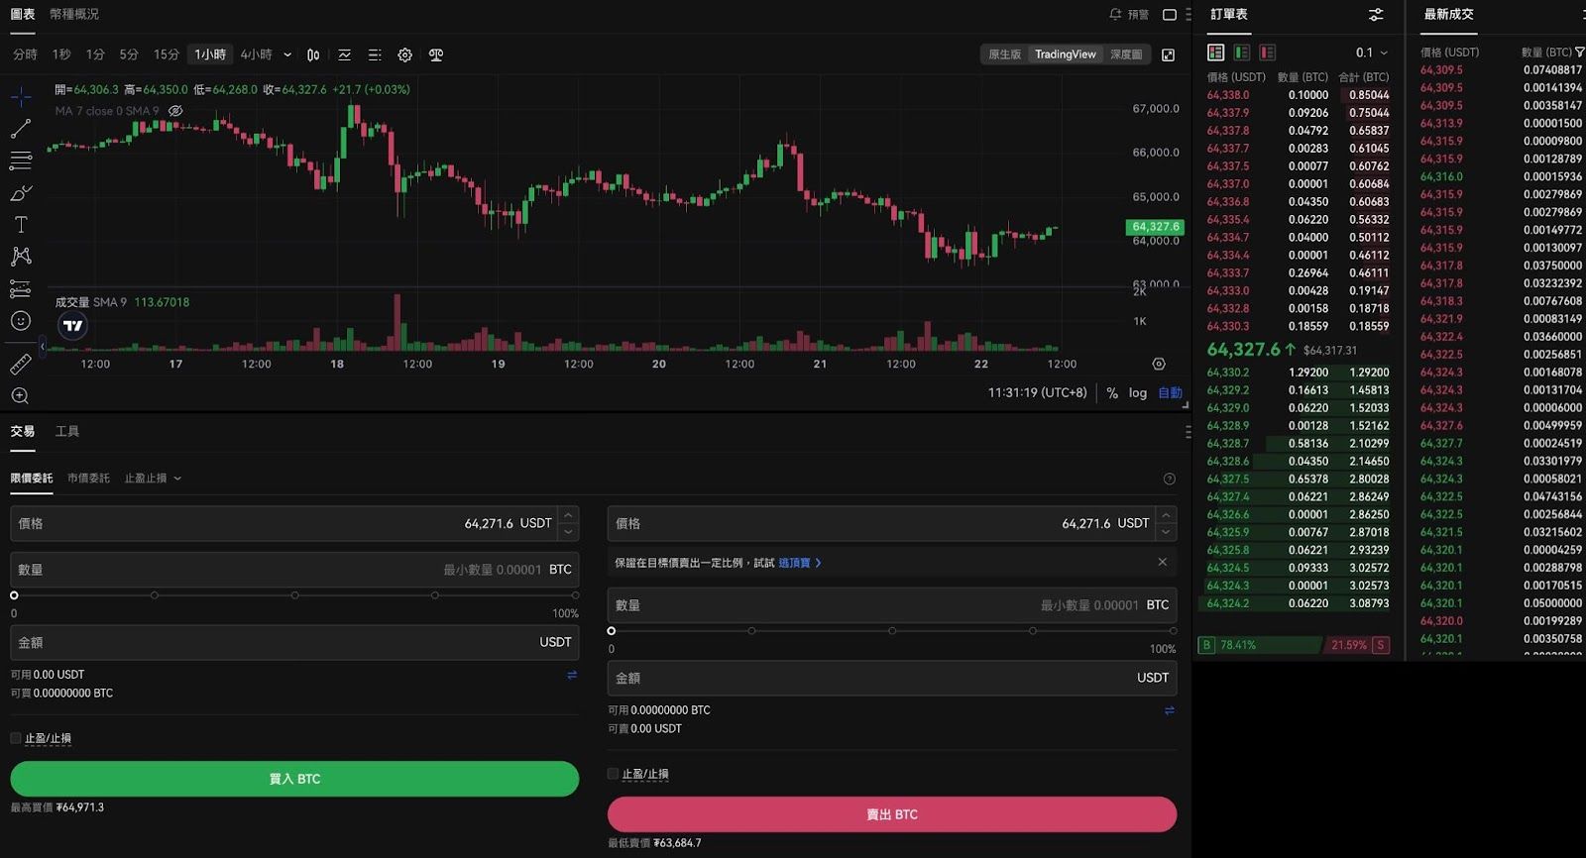The image size is (1586, 858).
Task: Select the trend line drawing tool
Action: pyautogui.click(x=21, y=129)
